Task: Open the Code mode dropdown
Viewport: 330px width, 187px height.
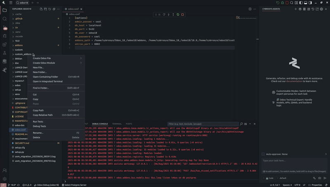Action: pos(269,178)
